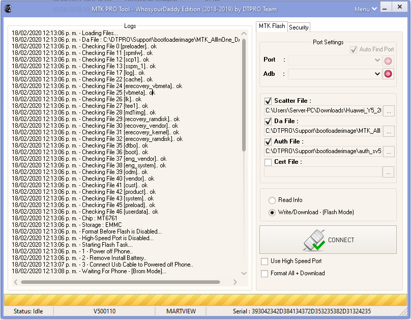Browse for Cert File using ellipsis button
411x320 pixels.
click(x=389, y=172)
